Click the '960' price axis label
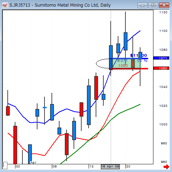 click(x=164, y=162)
